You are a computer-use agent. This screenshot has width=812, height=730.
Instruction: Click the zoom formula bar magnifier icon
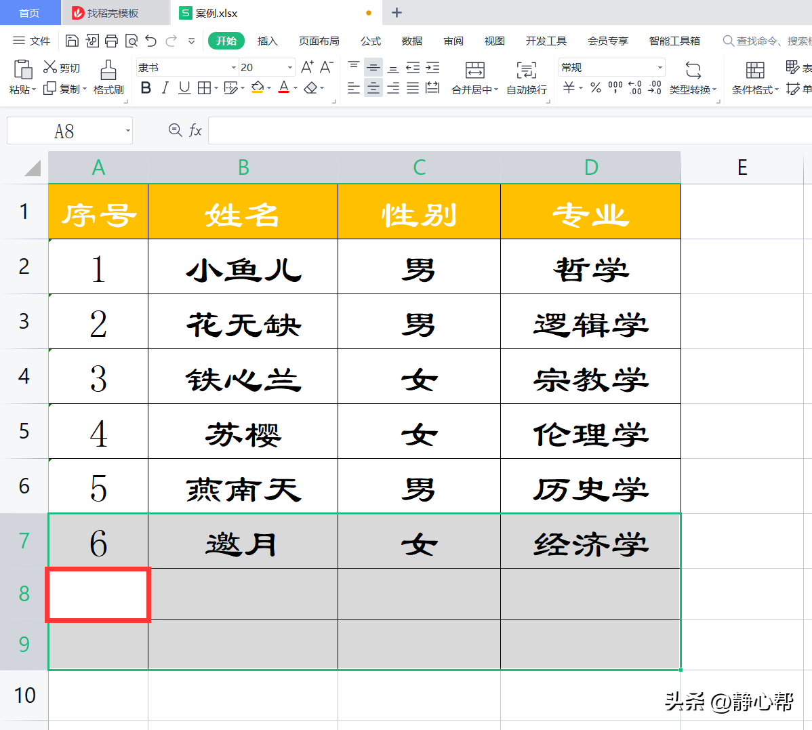point(176,130)
